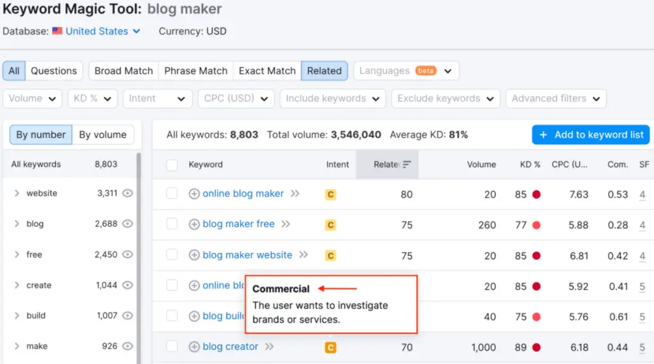Click the Commercial intent badge for blog maker website
The height and width of the screenshot is (364, 654).
point(330,255)
